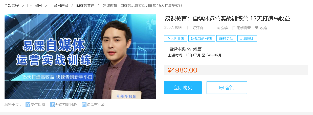Viewport: 313px width, 115px height.
Task: Click the 支付保障 payment guarantee icon
Action: tap(28, 104)
